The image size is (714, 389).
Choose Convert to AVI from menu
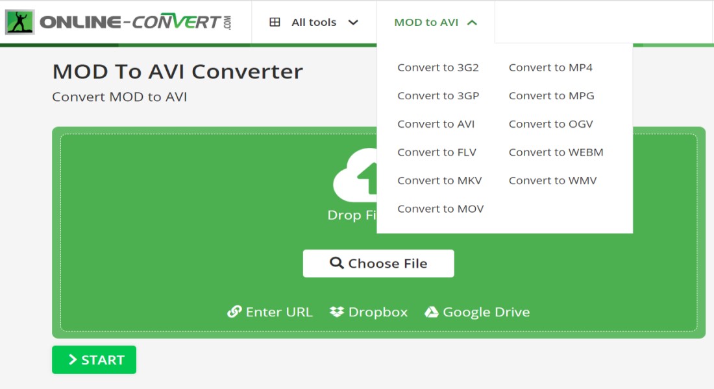[436, 124]
